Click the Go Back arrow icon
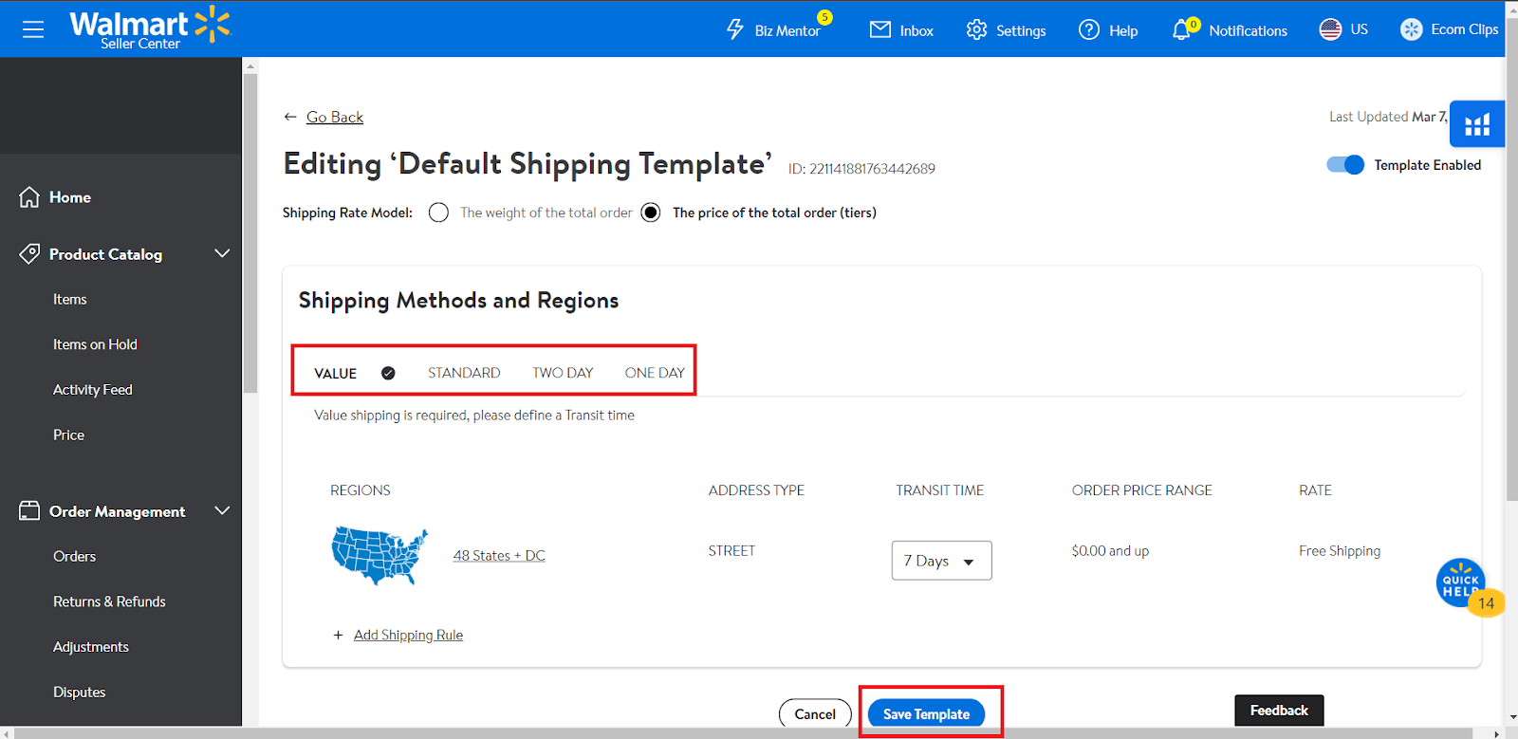 coord(290,117)
